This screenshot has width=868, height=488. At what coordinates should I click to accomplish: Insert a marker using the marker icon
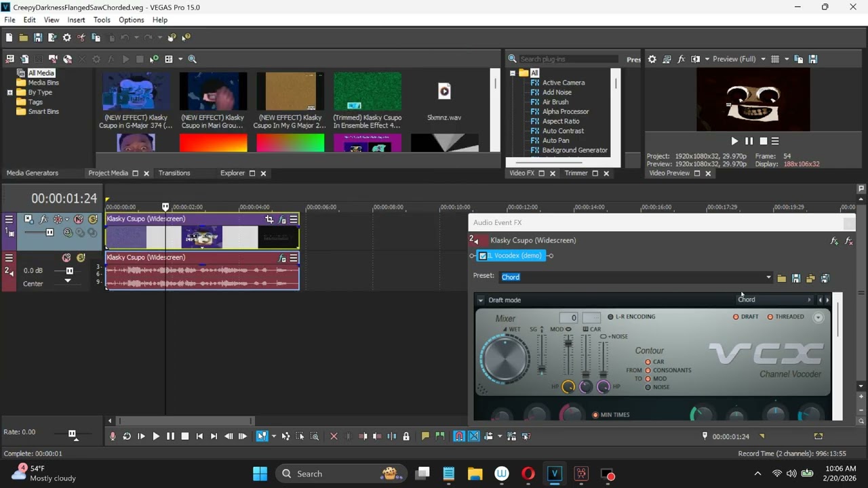[425, 436]
